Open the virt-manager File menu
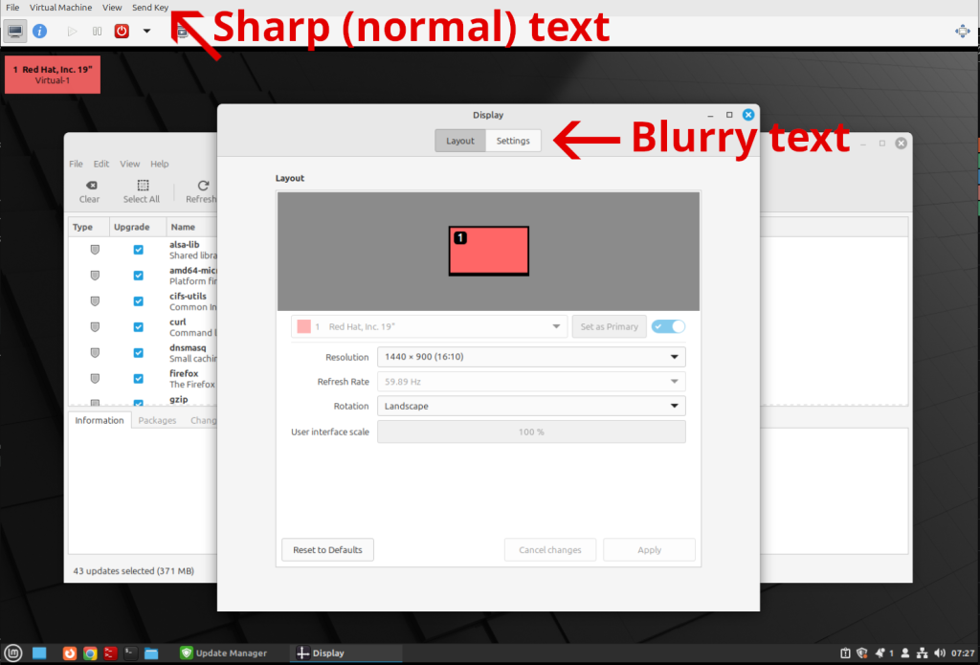This screenshot has height=665, width=980. pos(12,8)
